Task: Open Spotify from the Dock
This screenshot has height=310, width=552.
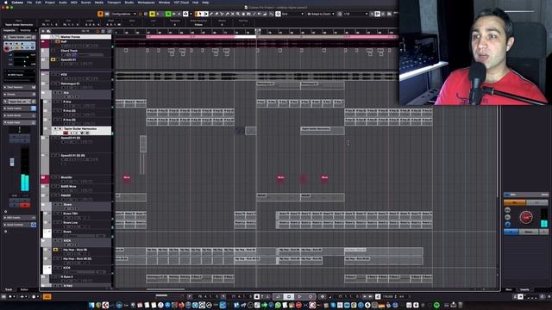Action: click(x=436, y=305)
